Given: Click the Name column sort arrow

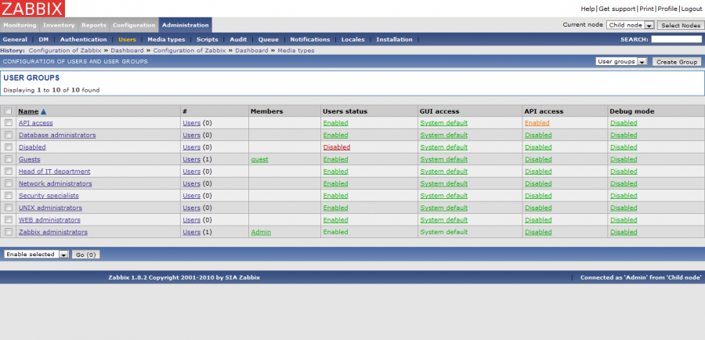Looking at the screenshot, I should point(44,111).
